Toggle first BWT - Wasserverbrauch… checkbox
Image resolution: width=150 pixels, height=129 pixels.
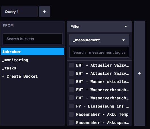pyautogui.click(x=71, y=90)
